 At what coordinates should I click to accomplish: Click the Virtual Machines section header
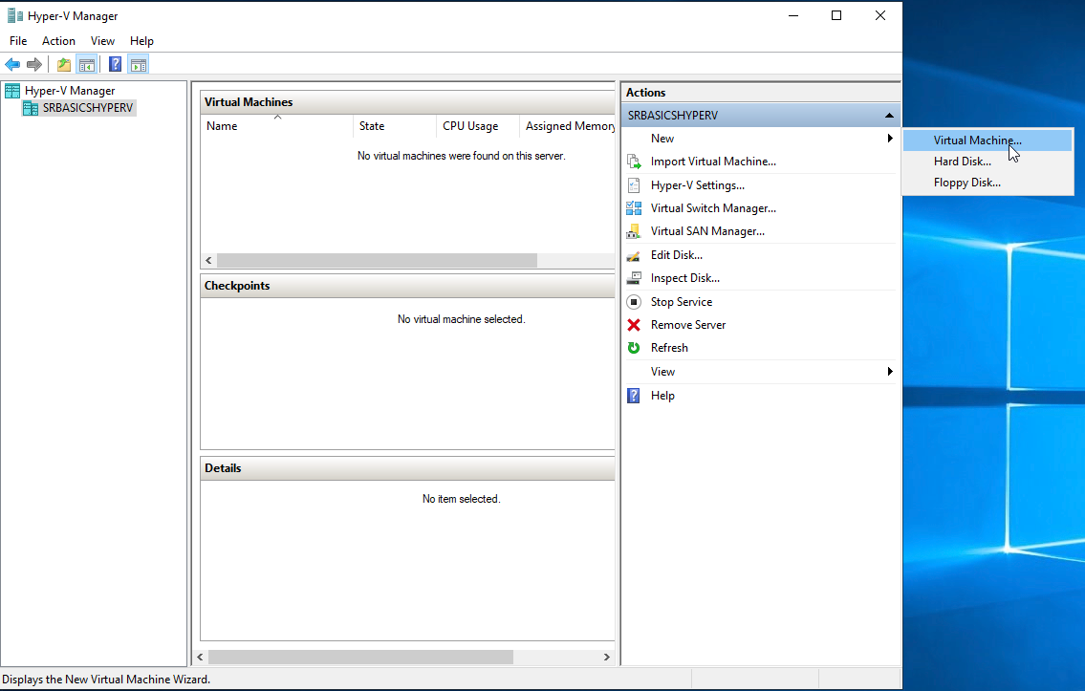407,102
